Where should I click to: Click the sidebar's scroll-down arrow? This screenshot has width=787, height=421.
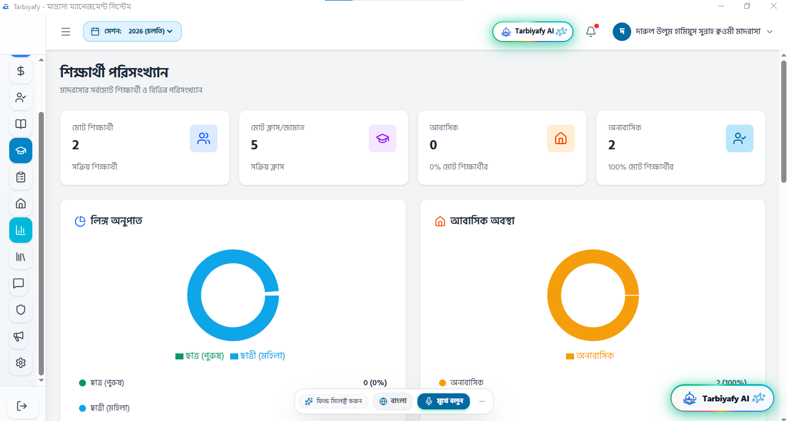tap(41, 381)
